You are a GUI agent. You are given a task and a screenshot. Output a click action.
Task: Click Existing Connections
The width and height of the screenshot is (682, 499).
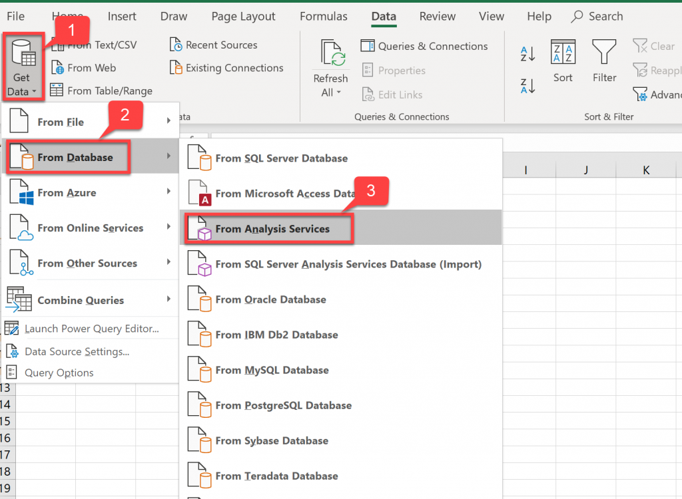tap(226, 68)
